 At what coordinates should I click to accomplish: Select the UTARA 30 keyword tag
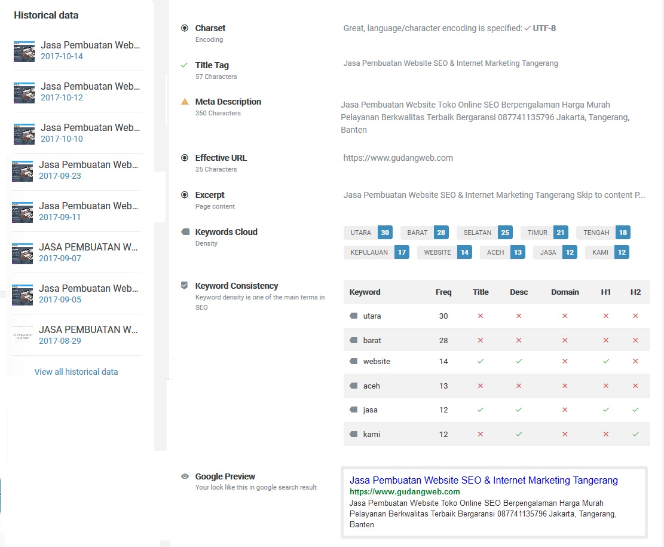pyautogui.click(x=368, y=233)
